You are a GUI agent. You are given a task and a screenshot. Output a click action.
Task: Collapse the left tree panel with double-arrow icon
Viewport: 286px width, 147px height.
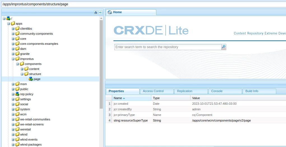[100, 12]
